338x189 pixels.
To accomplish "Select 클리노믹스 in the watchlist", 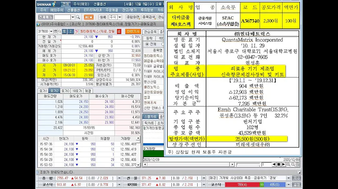I will [x=152, y=87].
